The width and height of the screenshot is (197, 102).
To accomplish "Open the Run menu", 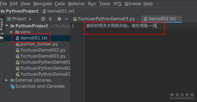I will (x=92, y=4).
